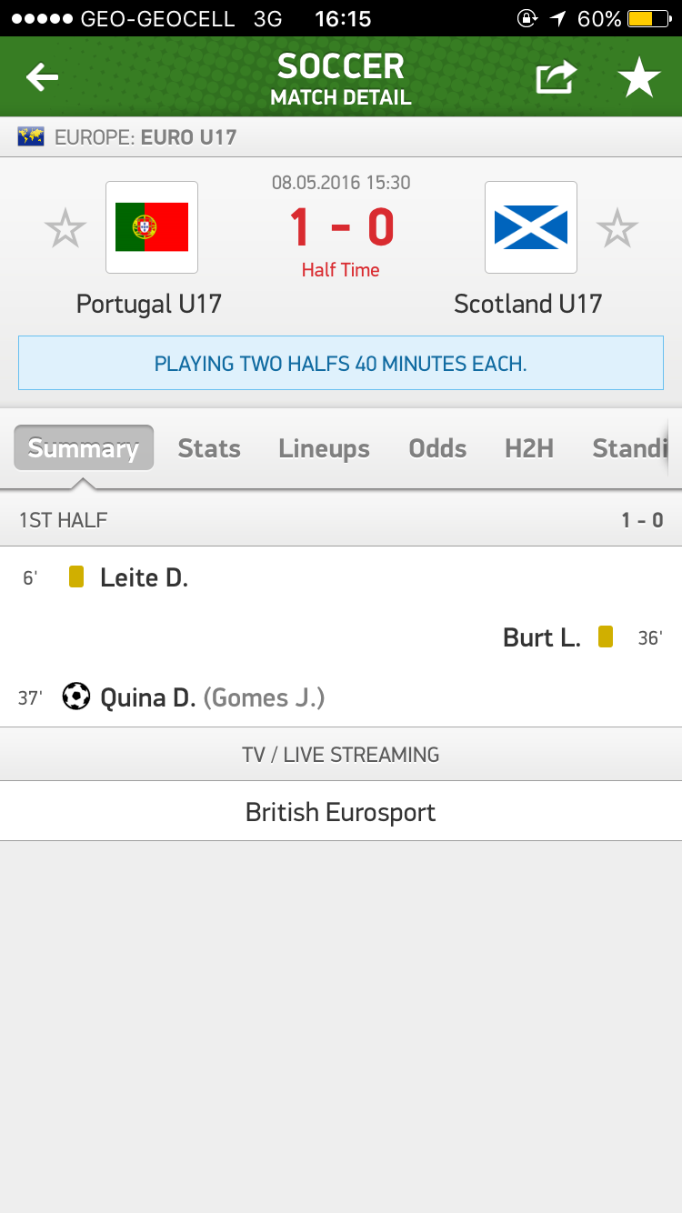Tap the Europe map icon
This screenshot has height=1213, width=682.
[32, 137]
